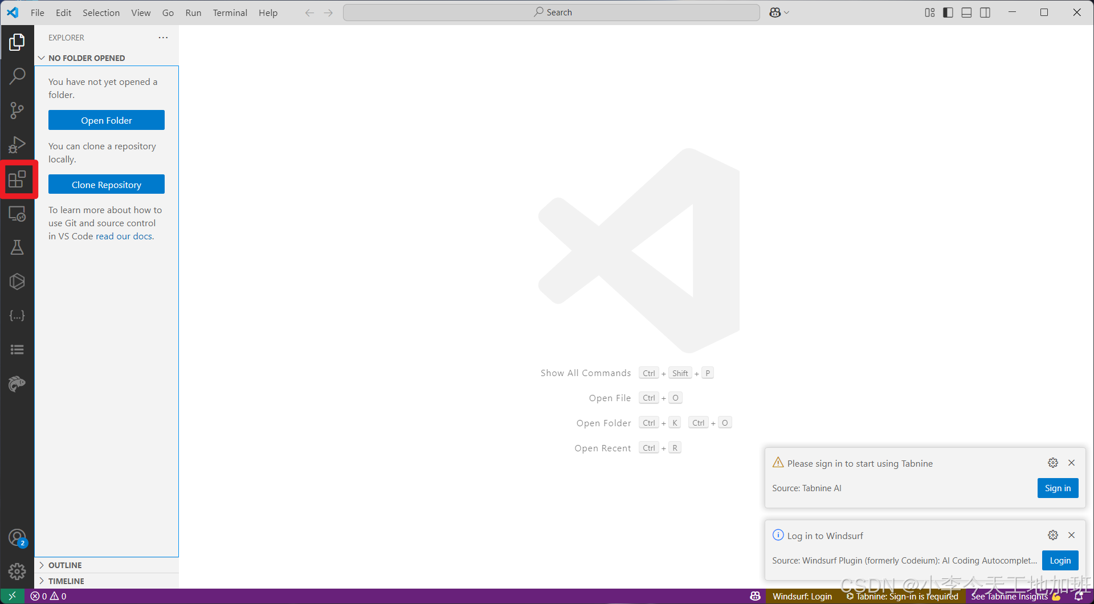Open the Help menu

268,13
